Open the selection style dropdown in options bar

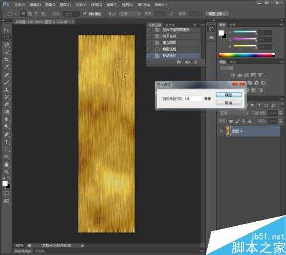pos(130,14)
